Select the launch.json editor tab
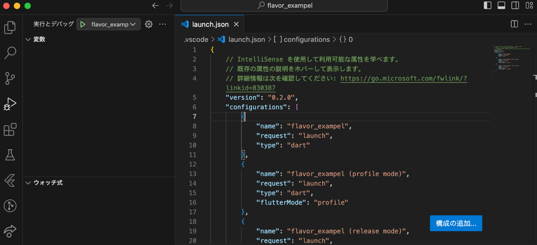The image size is (537, 245). click(210, 24)
